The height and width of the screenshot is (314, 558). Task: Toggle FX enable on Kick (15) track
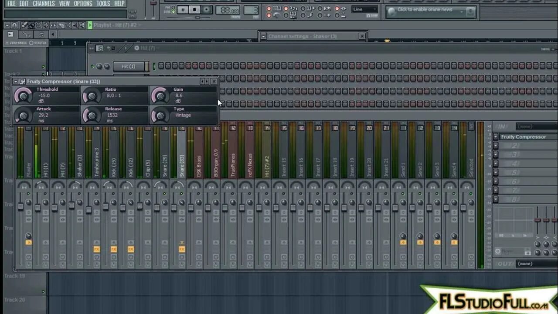[x=114, y=249]
